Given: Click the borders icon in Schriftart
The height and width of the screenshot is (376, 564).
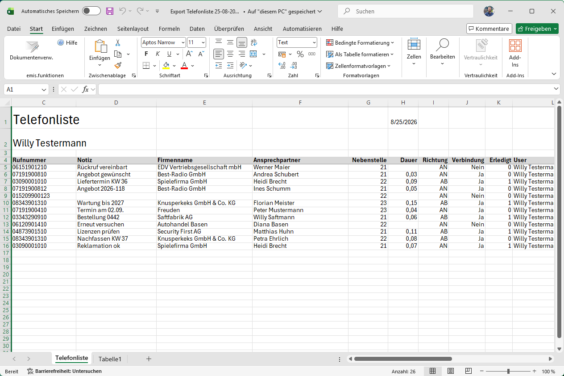Looking at the screenshot, I should 146,65.
